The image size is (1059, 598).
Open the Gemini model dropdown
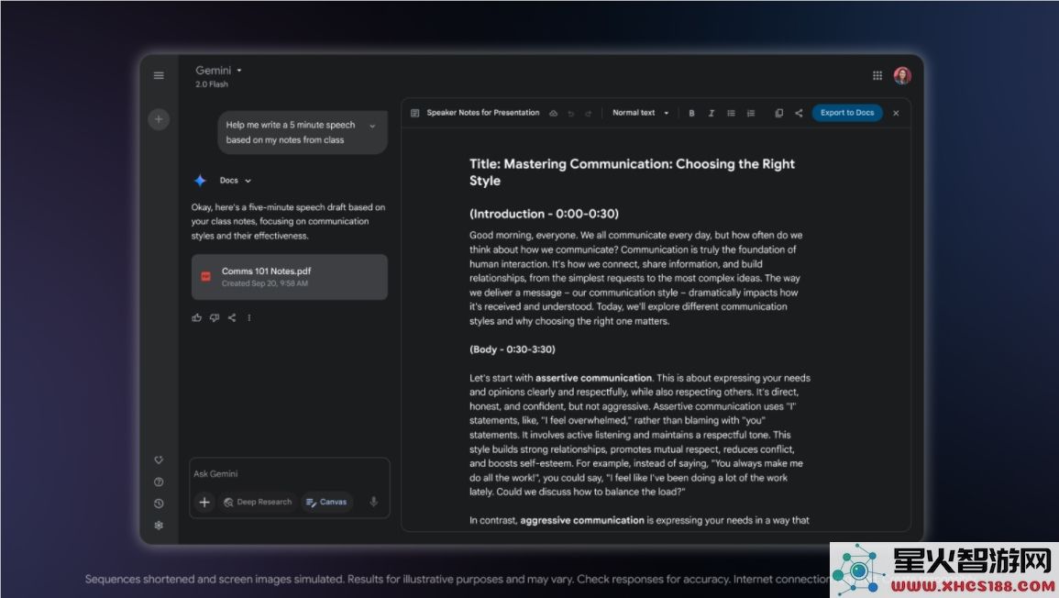(x=218, y=71)
